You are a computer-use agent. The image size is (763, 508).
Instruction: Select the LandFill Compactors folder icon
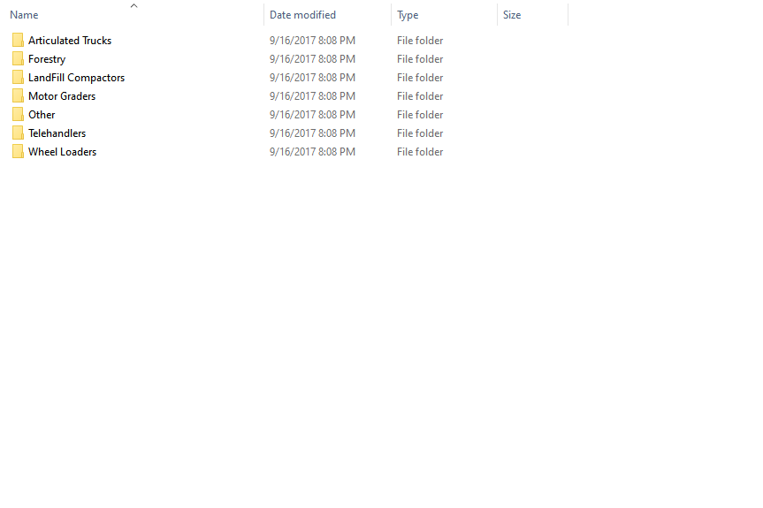pos(18,77)
